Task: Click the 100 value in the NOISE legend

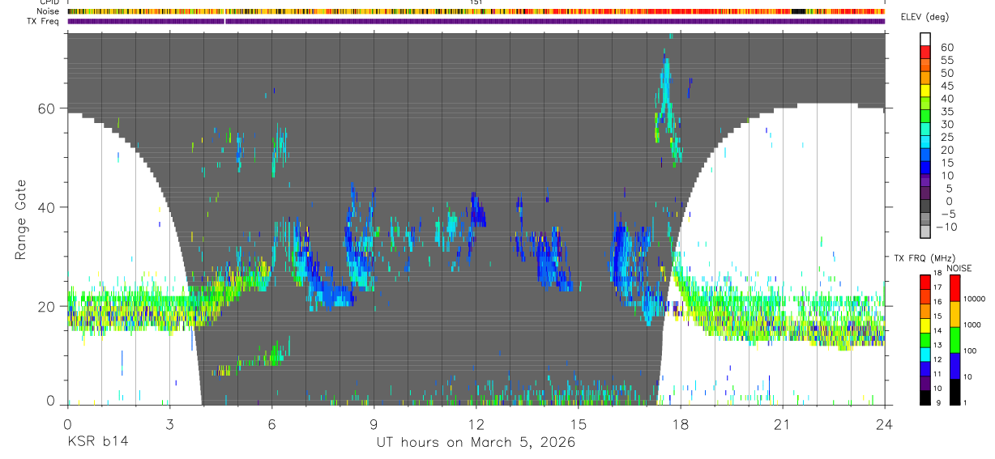Action: pos(972,351)
